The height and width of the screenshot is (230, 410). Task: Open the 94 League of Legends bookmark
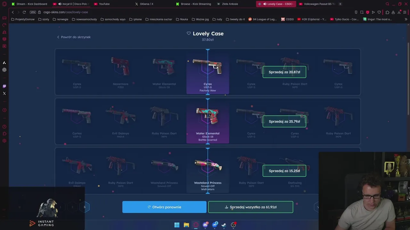click(262, 19)
